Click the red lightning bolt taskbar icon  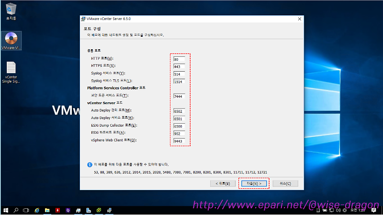[57, 210]
